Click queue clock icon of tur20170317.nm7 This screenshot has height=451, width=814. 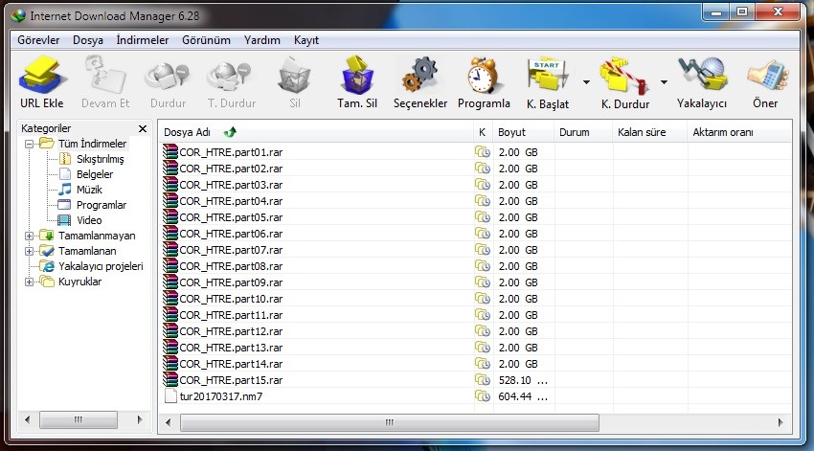pos(483,396)
